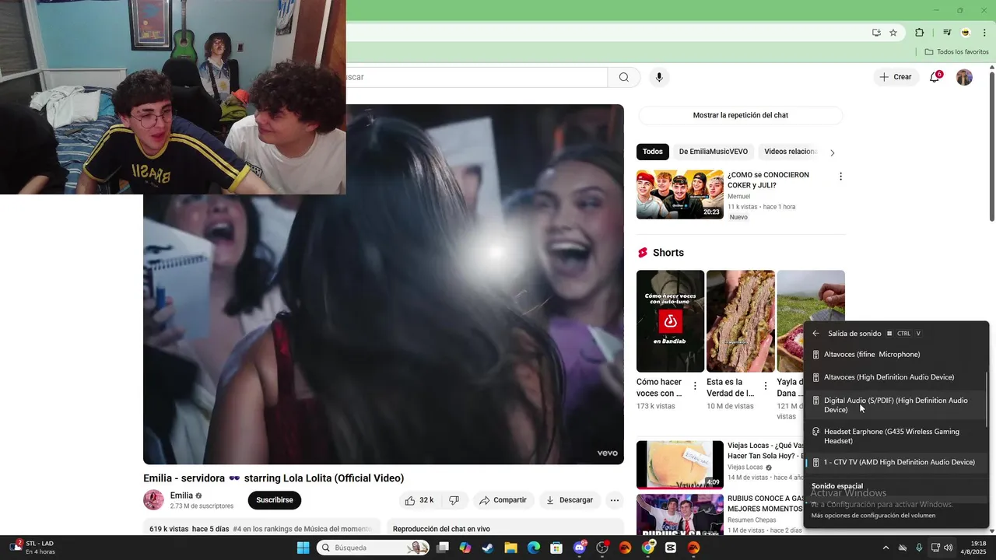Click the YouTube search input field

tap(476, 77)
